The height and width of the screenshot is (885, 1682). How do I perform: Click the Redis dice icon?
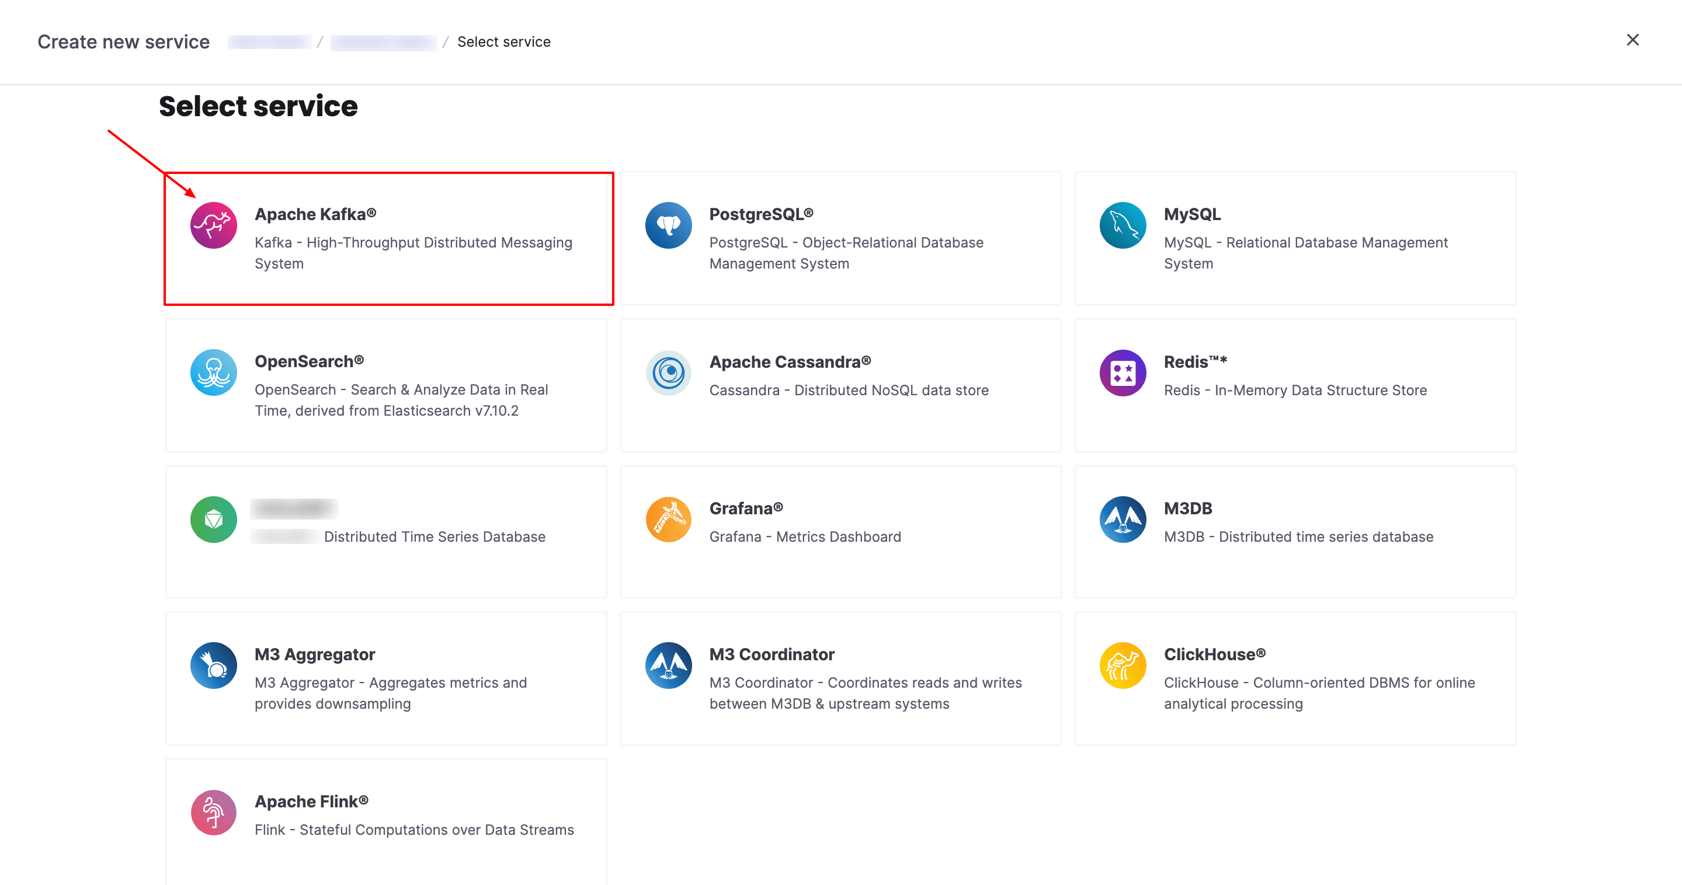tap(1123, 372)
